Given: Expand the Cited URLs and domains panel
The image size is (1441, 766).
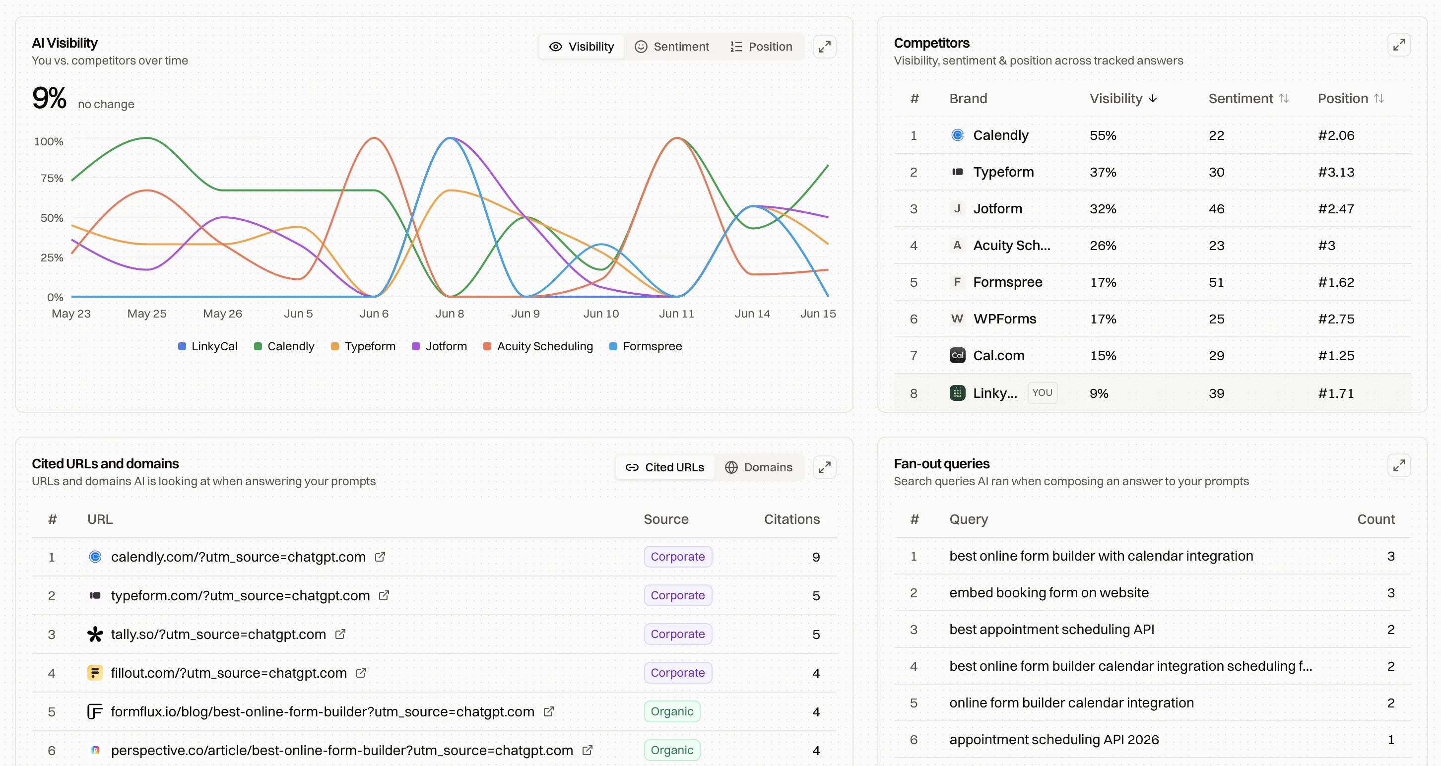Looking at the screenshot, I should (824, 467).
